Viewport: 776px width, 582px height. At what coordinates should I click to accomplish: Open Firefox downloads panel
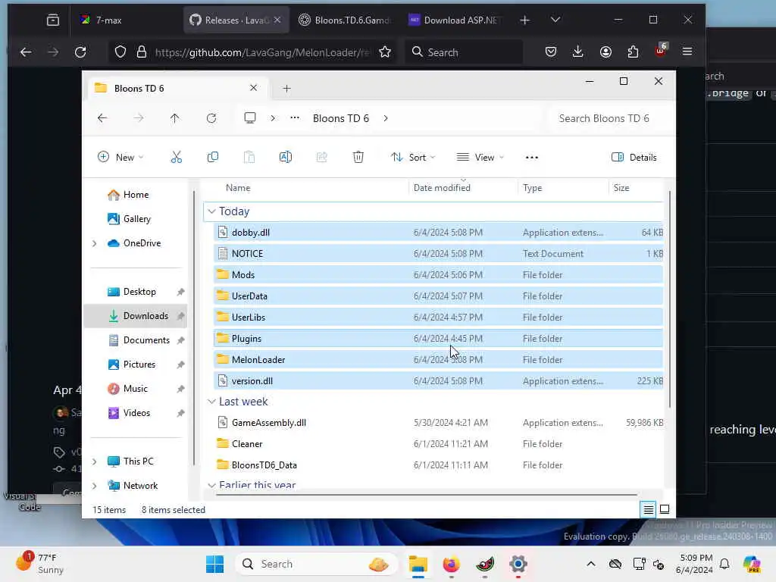(x=577, y=52)
